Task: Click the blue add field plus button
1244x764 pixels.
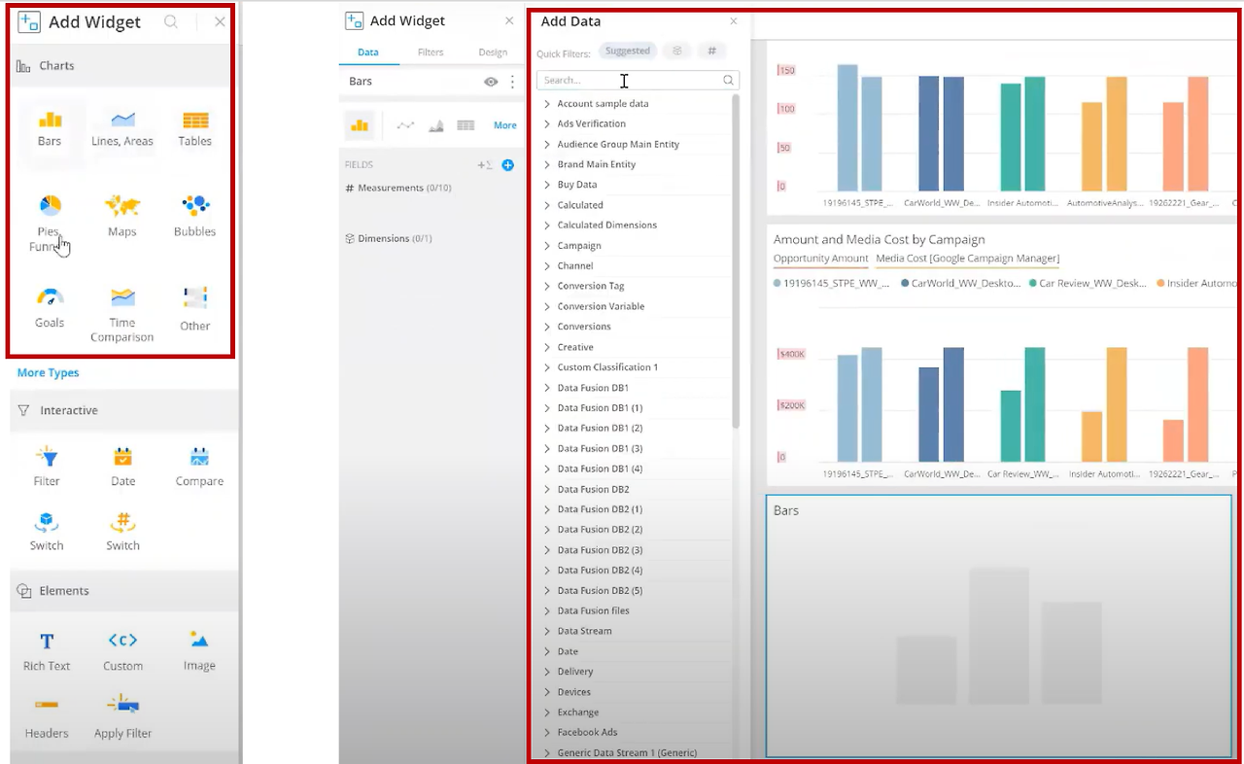Action: click(x=507, y=165)
